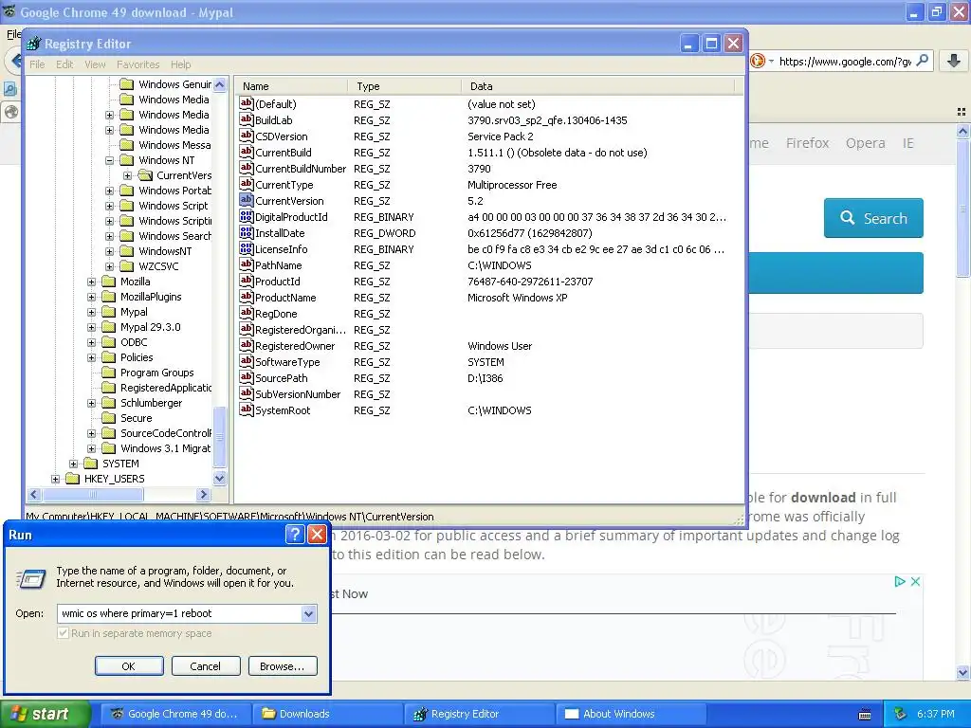Viewport: 971px width, 728px height.
Task: Click the InstallDate DWORD value icon
Action: pyautogui.click(x=247, y=232)
